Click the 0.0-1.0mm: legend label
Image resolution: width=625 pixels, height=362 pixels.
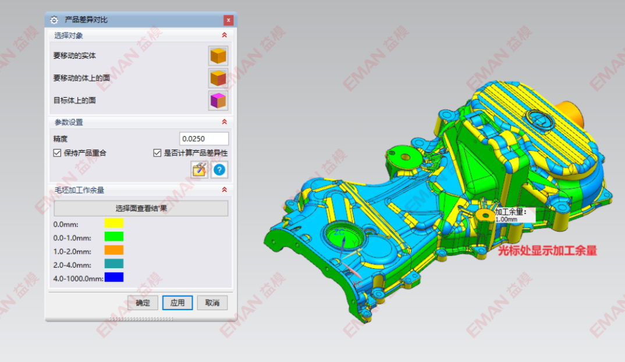(x=72, y=238)
